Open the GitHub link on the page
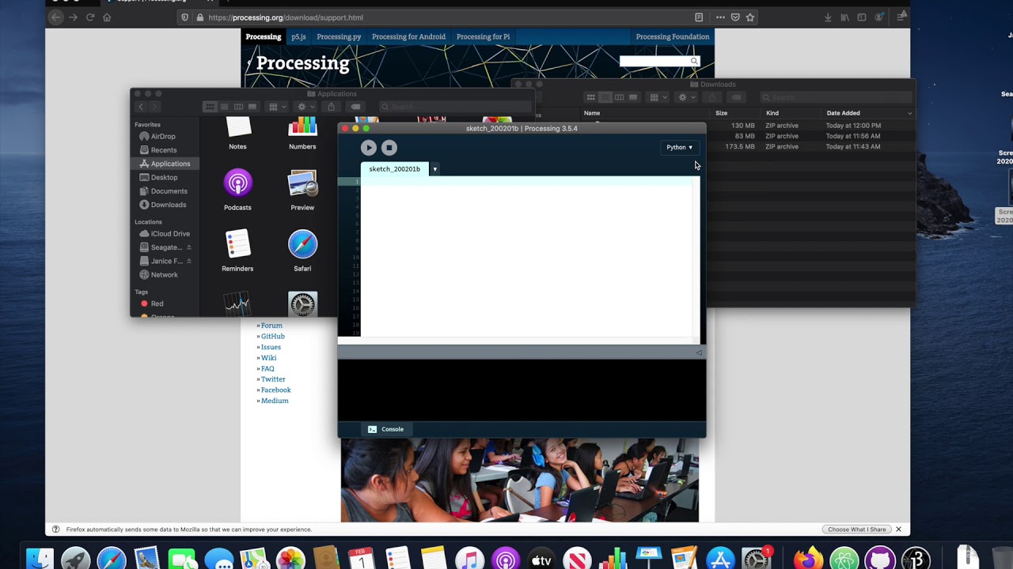This screenshot has width=1013, height=569. [273, 337]
